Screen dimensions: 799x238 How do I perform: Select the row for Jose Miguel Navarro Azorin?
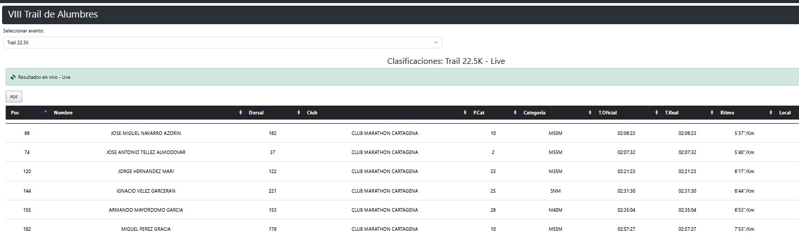coord(146,133)
